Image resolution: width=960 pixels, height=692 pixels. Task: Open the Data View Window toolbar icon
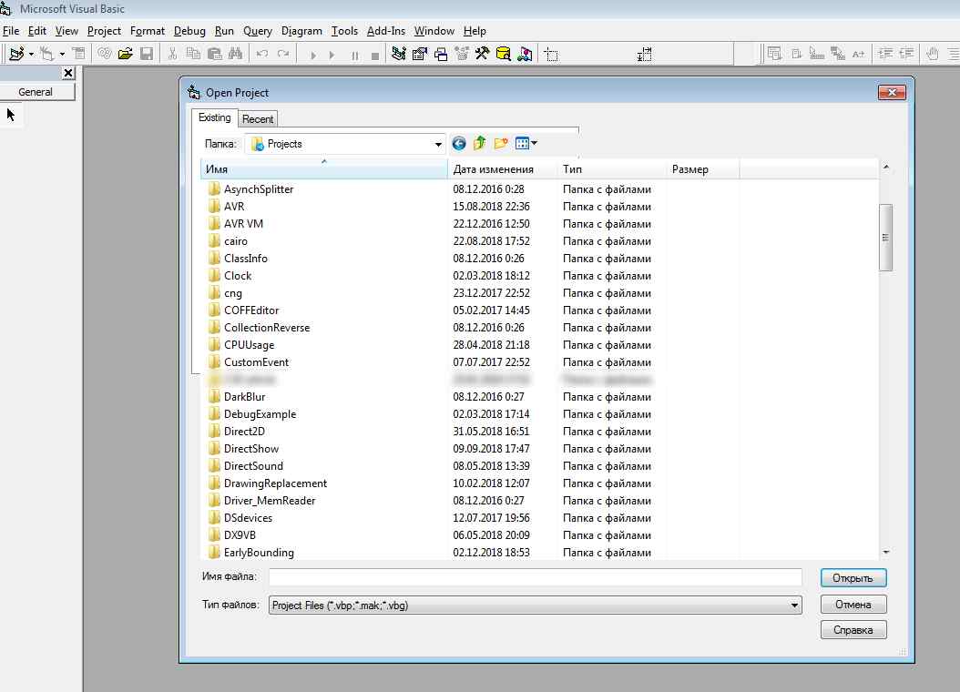(504, 54)
